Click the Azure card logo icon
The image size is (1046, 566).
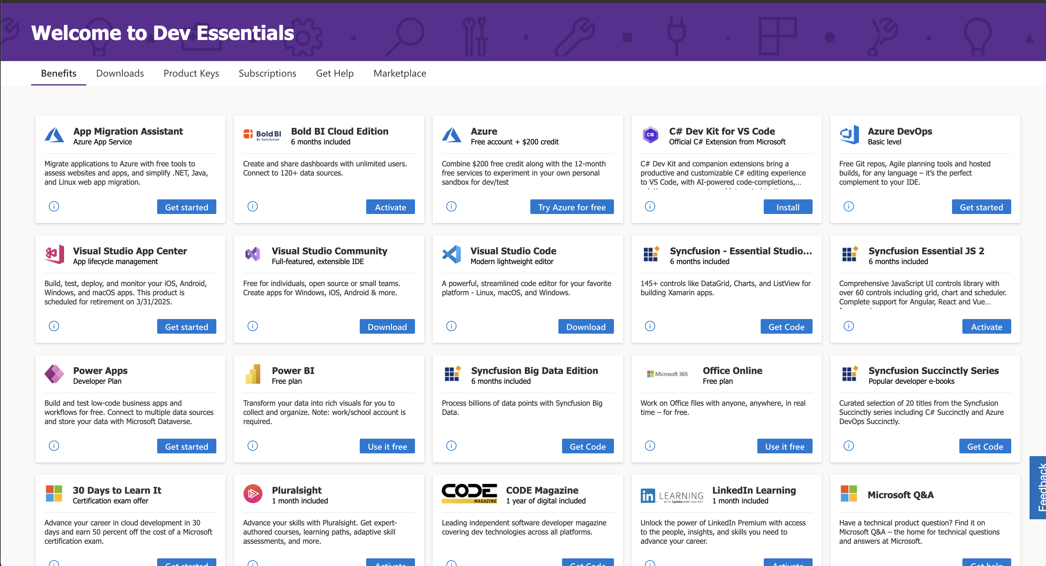coord(452,135)
